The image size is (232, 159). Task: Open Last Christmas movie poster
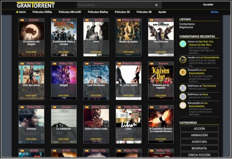tap(96, 81)
